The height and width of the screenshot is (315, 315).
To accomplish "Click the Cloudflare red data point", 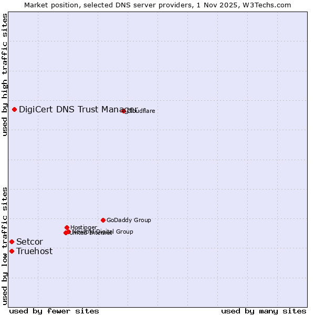I will point(124,111).
